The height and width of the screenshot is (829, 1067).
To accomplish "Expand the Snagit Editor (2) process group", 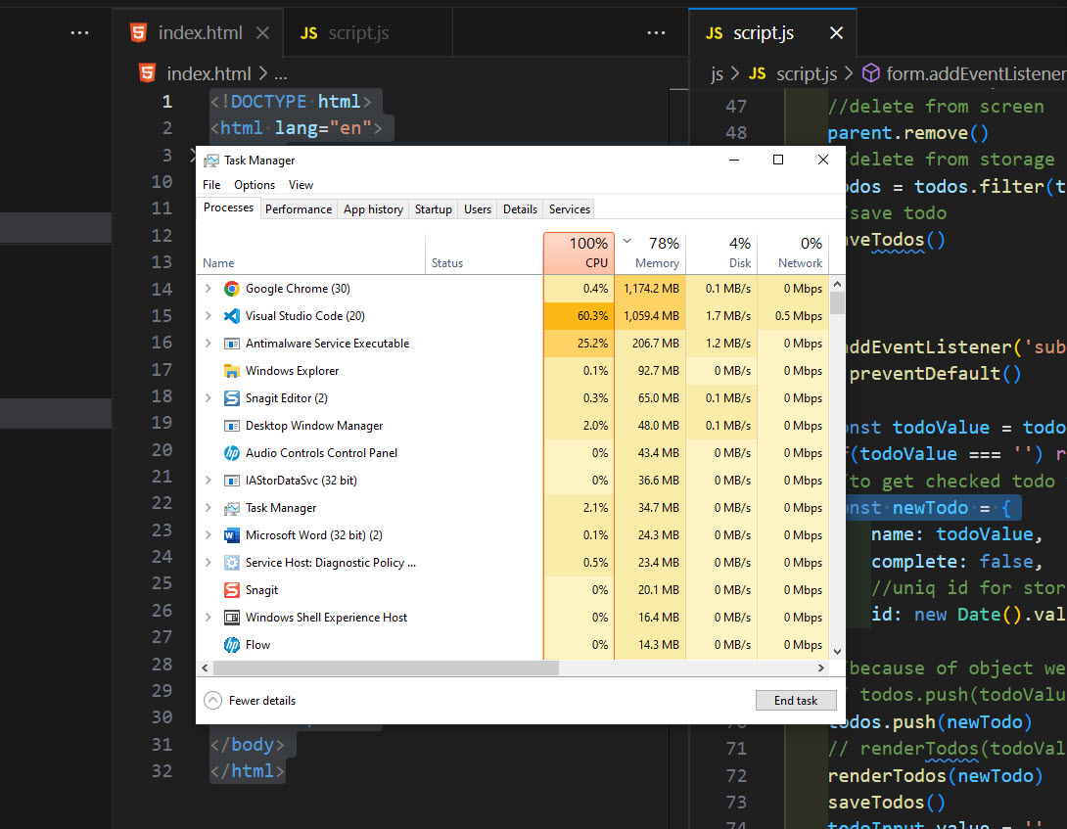I will click(x=209, y=398).
